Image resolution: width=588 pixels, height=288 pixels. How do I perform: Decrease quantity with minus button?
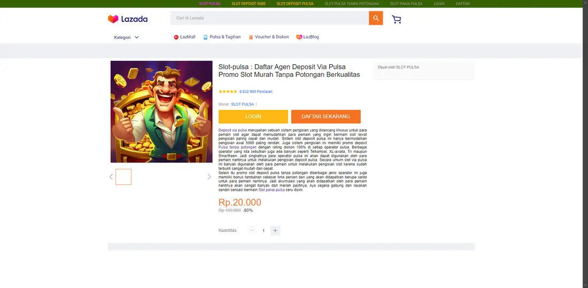click(252, 230)
